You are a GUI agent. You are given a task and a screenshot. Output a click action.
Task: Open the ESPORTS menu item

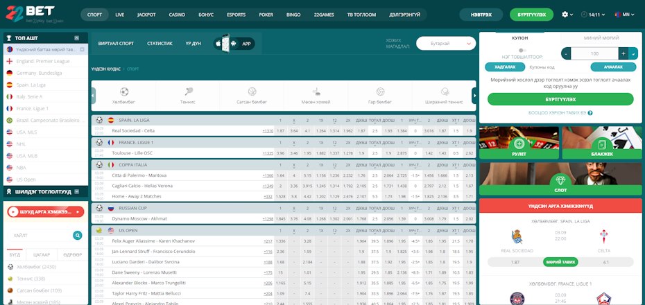coord(236,15)
